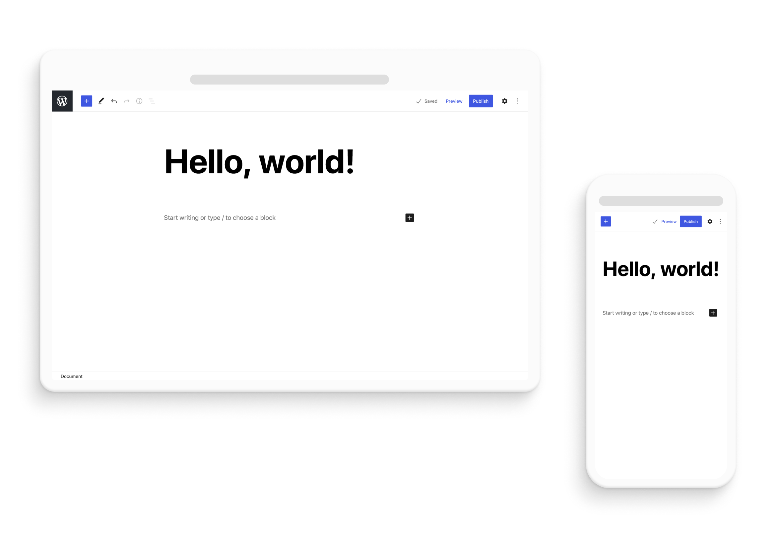Viewport: 776px width, 537px height.
Task: Select the Edit (pencil) tool
Action: click(101, 101)
